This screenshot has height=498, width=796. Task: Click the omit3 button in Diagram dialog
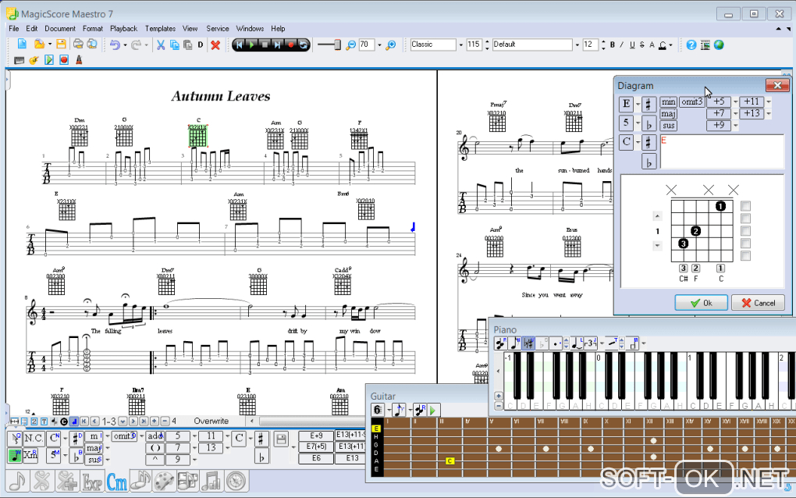coord(692,102)
